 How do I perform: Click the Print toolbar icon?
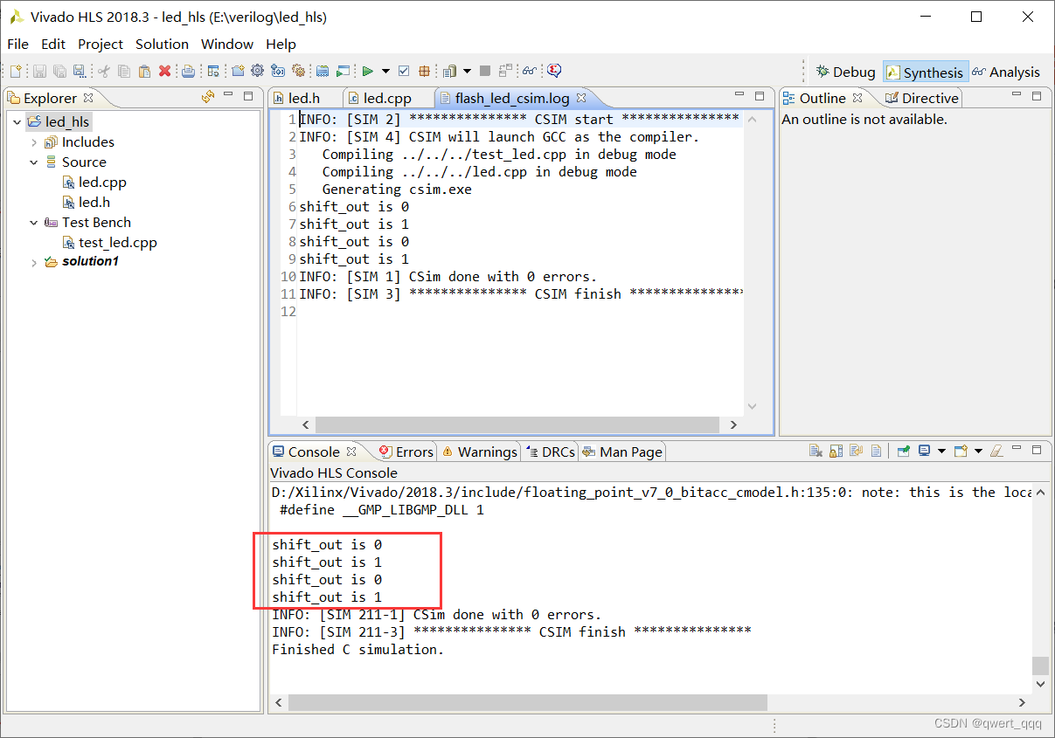pos(188,71)
